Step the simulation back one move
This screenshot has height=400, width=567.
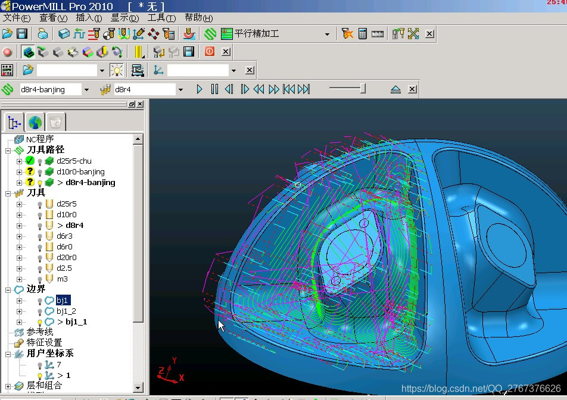tap(229, 89)
